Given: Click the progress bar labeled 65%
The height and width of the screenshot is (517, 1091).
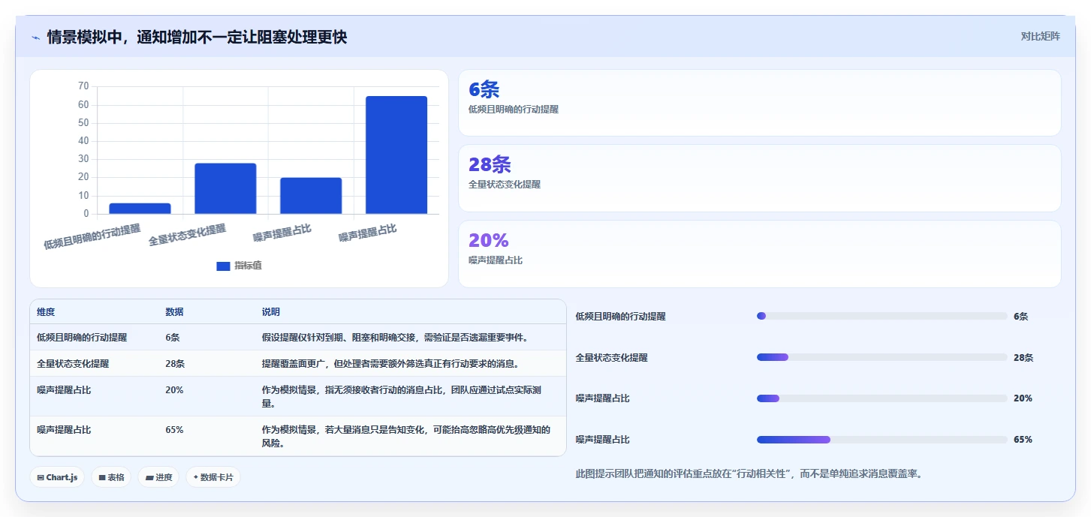Looking at the screenshot, I should pyautogui.click(x=882, y=439).
